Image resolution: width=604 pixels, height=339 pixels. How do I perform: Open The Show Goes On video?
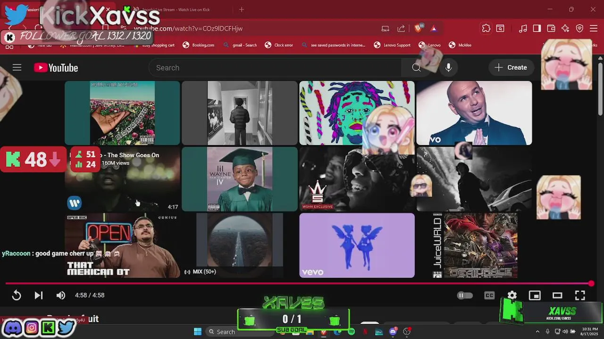point(122,179)
